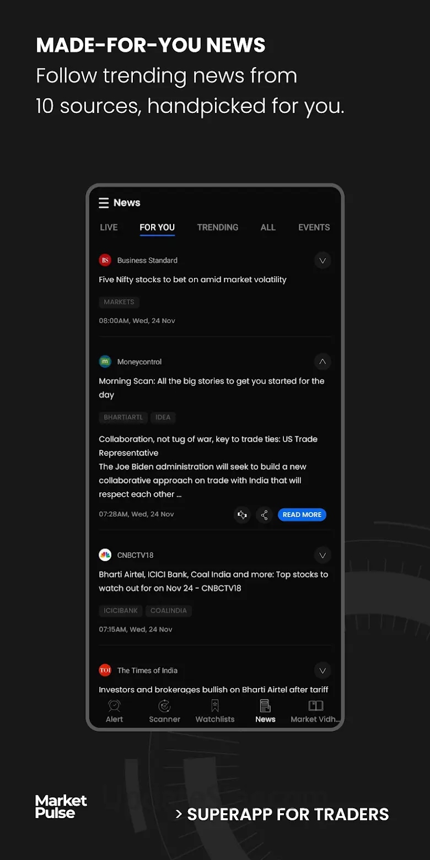This screenshot has width=430, height=860.
Task: Collapse the Moneycontrol article
Action: tap(322, 362)
